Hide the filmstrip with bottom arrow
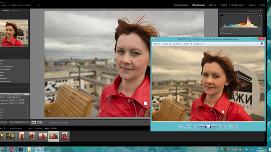 click(124, 145)
